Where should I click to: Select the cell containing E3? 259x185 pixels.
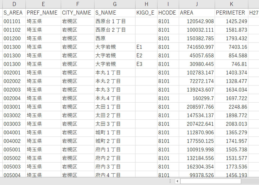point(146,64)
